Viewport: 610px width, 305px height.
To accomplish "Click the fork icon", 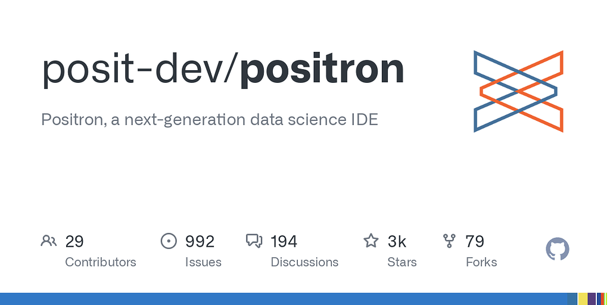I will point(449,241).
